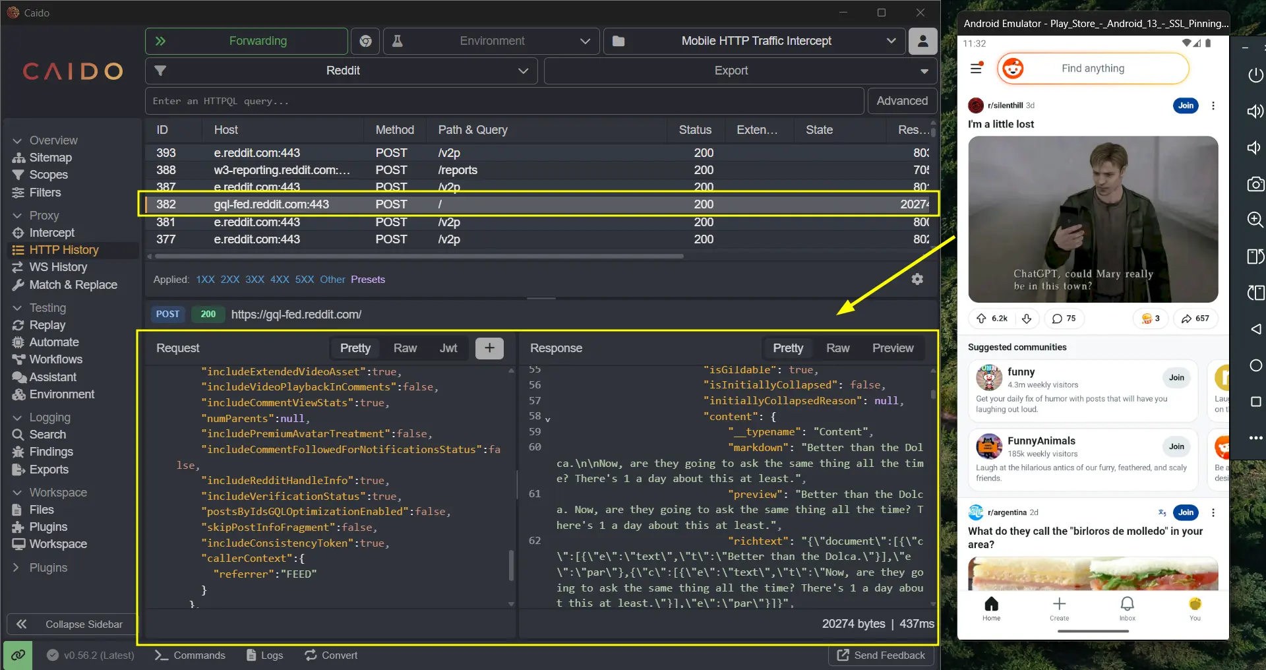1266x670 pixels.
Task: Open Logs in the status bar
Action: (x=264, y=655)
